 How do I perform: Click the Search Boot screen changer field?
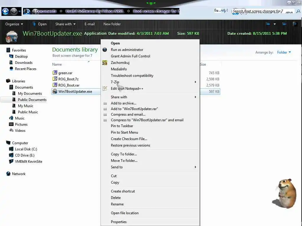[263, 11]
